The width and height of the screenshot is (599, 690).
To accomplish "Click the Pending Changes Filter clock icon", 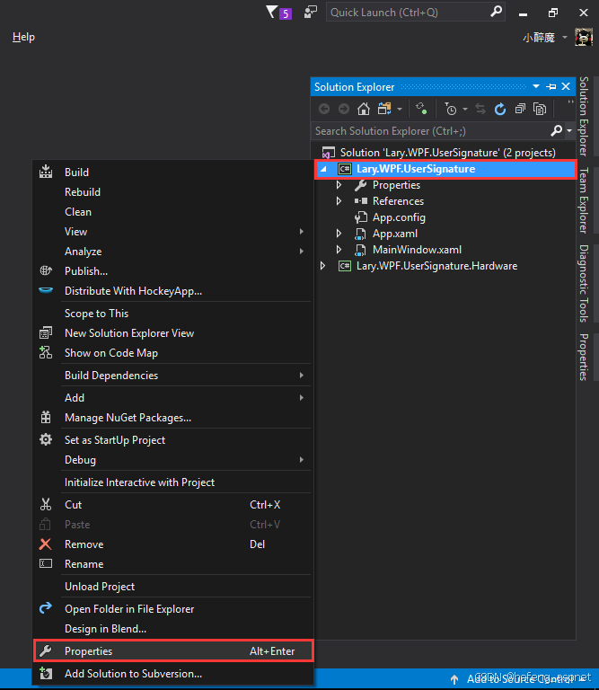I will pyautogui.click(x=451, y=109).
